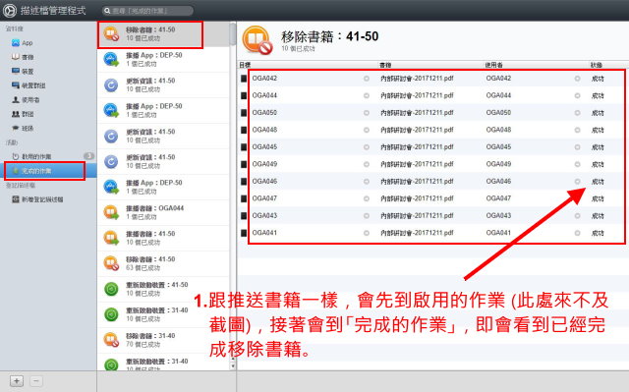Screen dimensions: 629x392
Task: Click device icon beside target OGA050
Action: (x=244, y=113)
